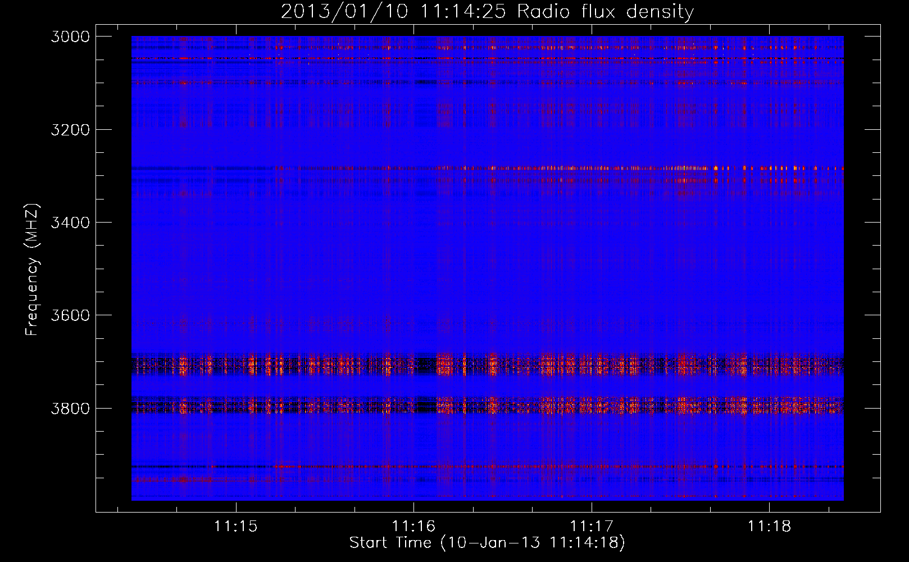Select the 3400 frequency tick label

[70, 223]
